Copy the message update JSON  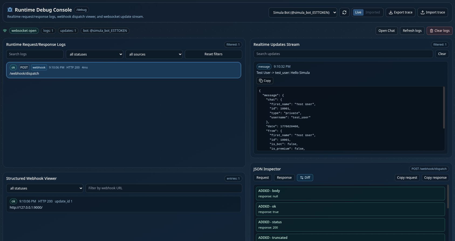265,81
